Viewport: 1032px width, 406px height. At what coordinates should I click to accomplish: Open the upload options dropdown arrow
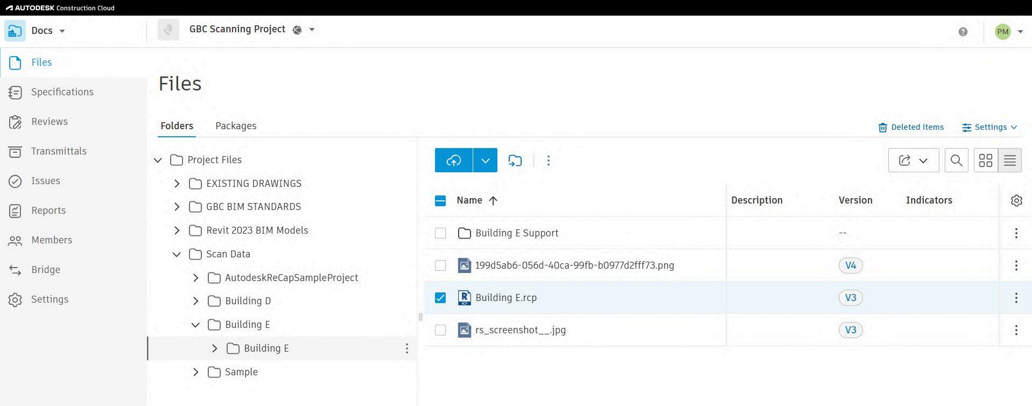[x=485, y=160]
